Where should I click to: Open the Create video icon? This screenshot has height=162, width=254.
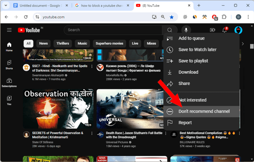click(212, 30)
